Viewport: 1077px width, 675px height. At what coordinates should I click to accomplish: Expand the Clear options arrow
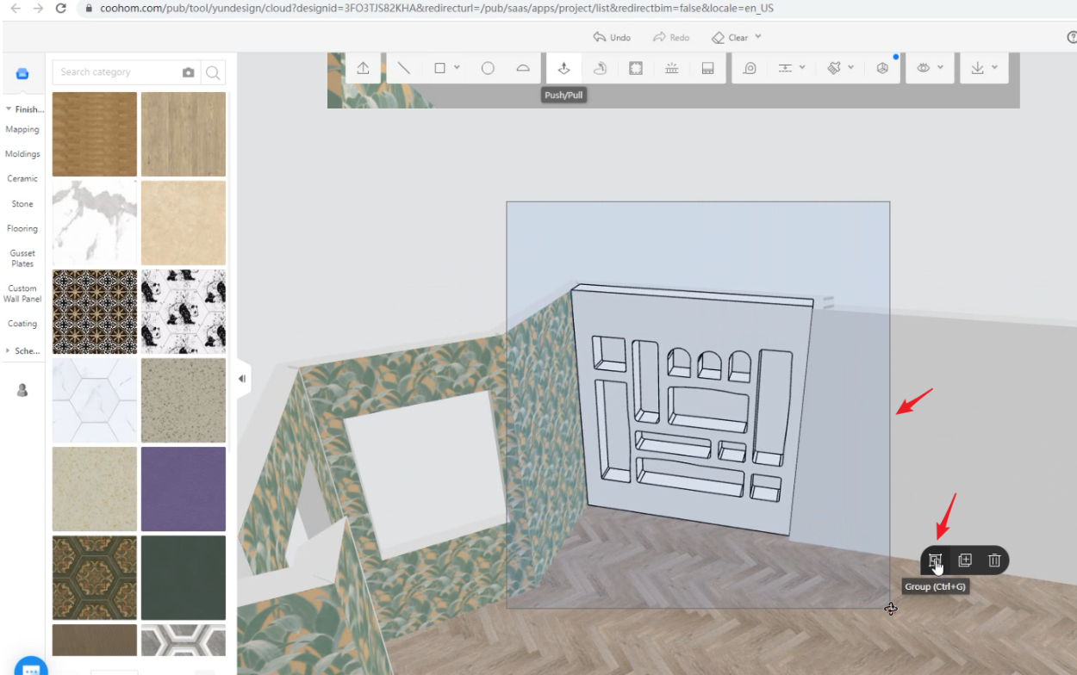tap(758, 37)
